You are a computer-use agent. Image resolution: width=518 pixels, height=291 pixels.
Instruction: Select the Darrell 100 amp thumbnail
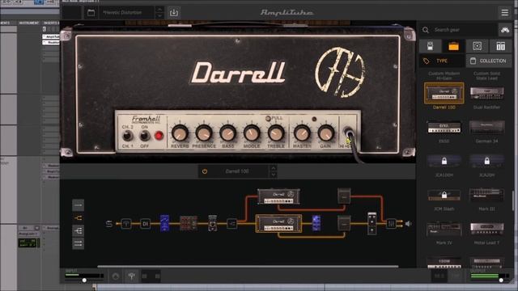(444, 94)
